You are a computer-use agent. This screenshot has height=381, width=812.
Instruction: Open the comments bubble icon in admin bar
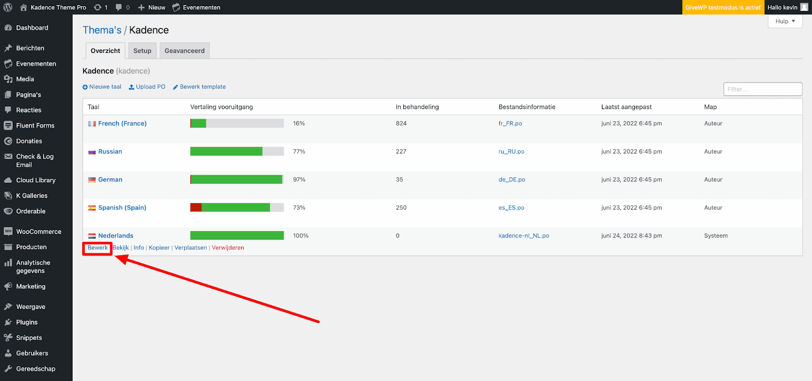(119, 7)
